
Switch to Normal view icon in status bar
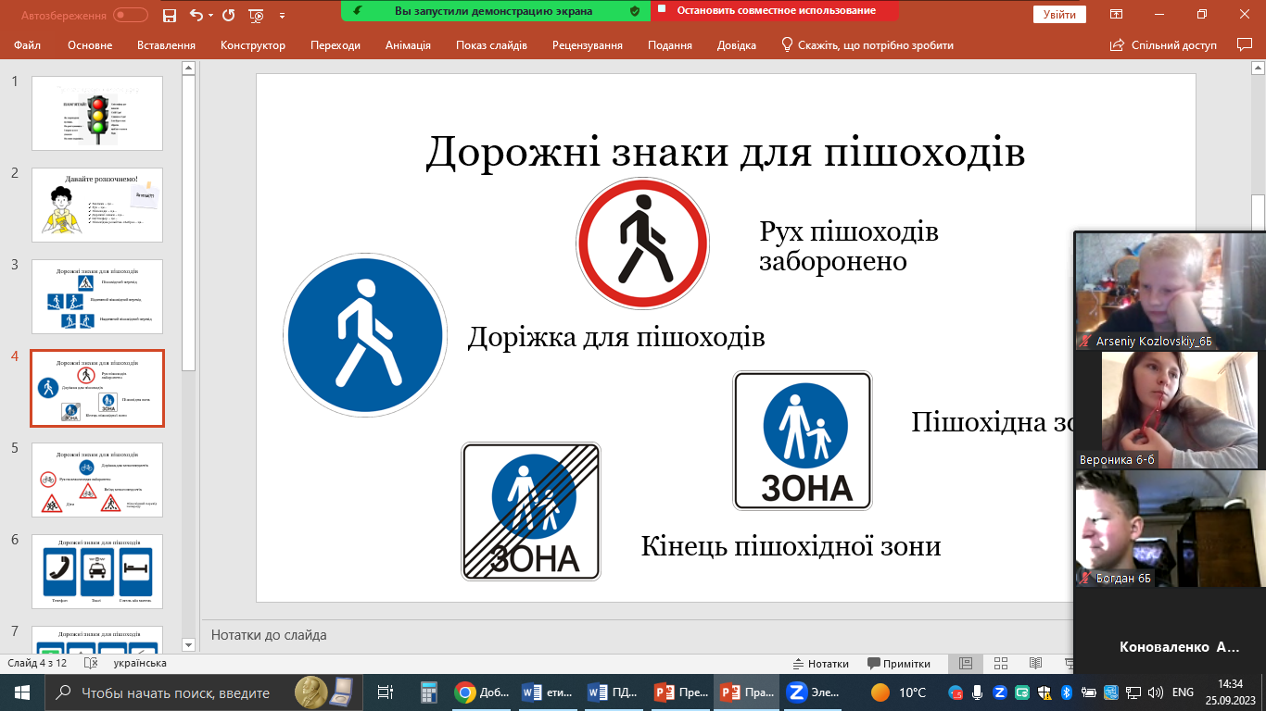(965, 664)
